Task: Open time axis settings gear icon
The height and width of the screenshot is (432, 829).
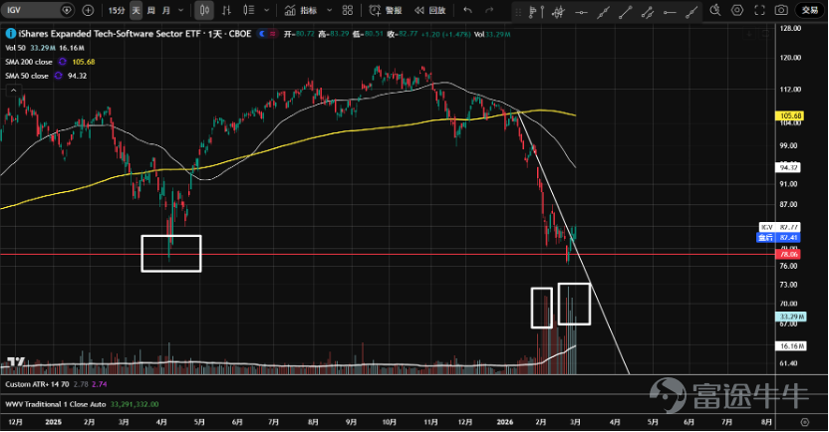Action: (805, 422)
